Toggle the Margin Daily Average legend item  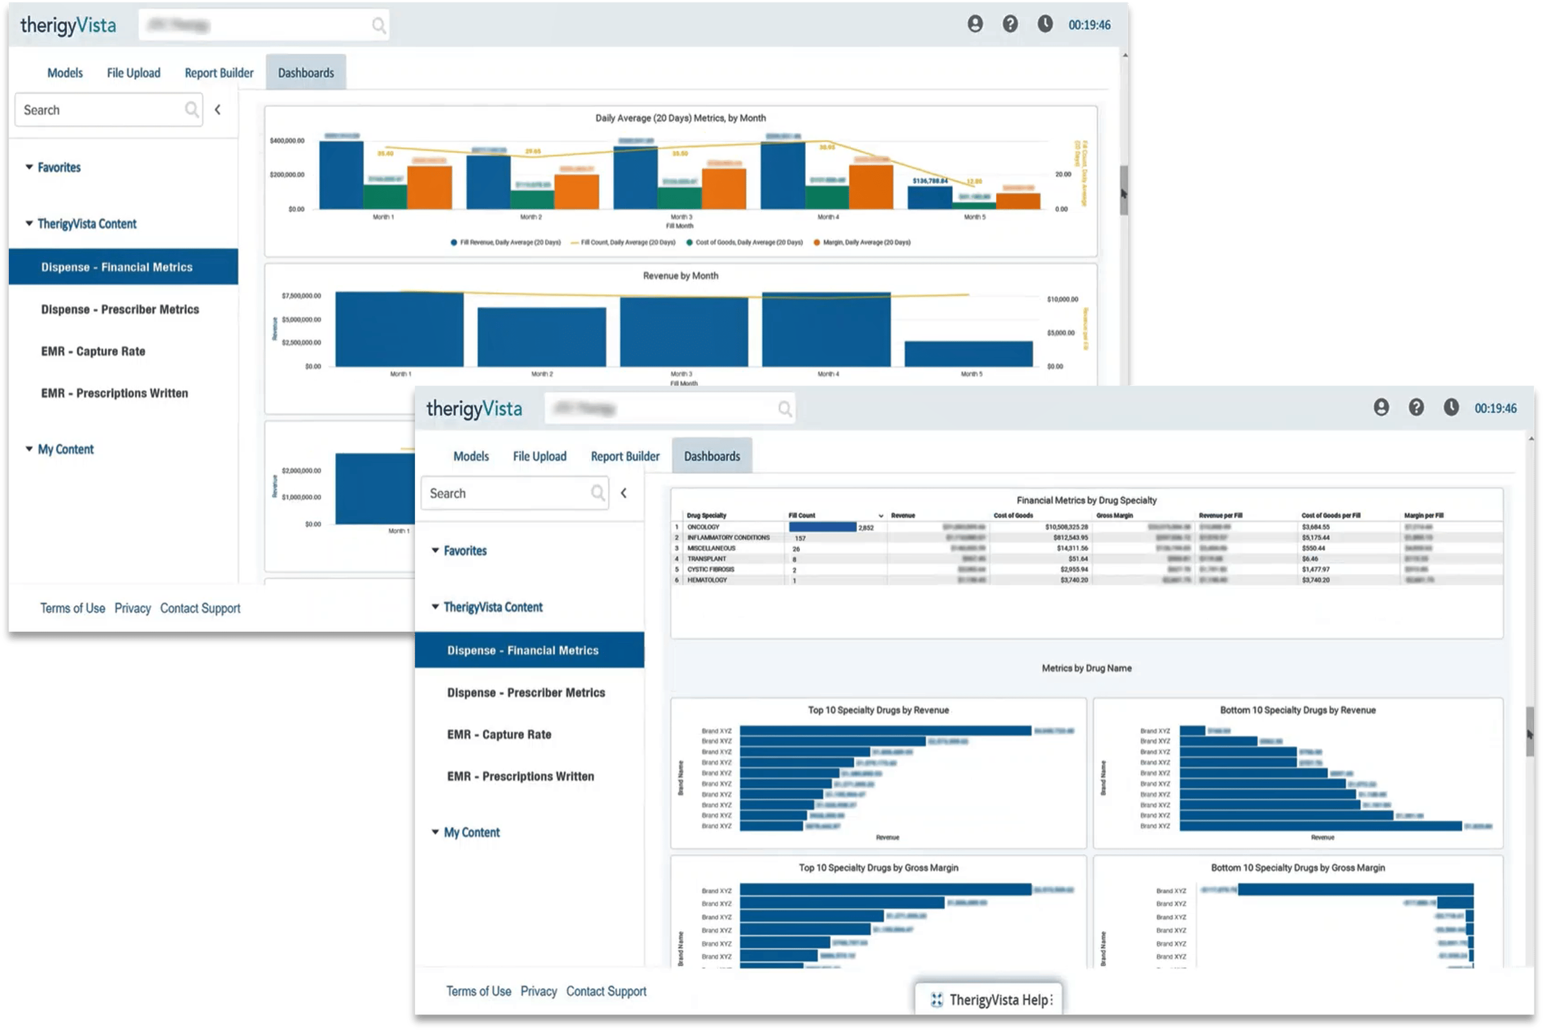pos(862,243)
